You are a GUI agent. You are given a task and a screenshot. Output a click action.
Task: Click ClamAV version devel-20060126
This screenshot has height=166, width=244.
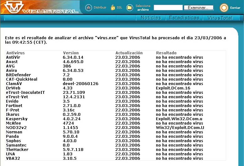(x=81, y=83)
